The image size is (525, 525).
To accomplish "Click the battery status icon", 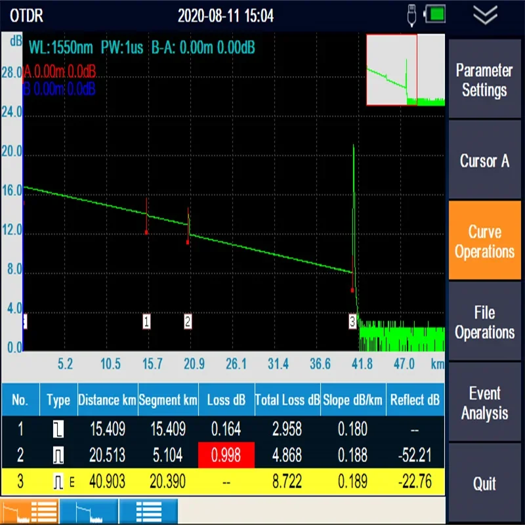I will coord(435,14).
